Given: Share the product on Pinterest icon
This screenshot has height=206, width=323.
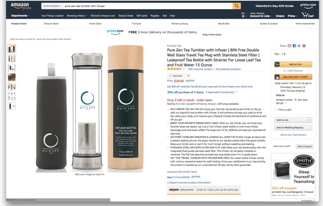Looking at the screenshot, I should [x=304, y=46].
